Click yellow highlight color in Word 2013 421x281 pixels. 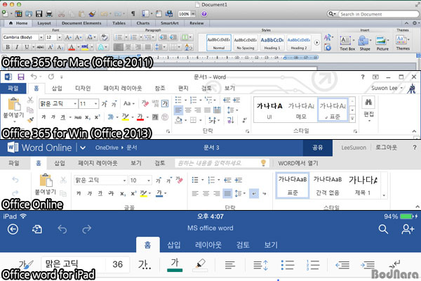[x=125, y=117]
